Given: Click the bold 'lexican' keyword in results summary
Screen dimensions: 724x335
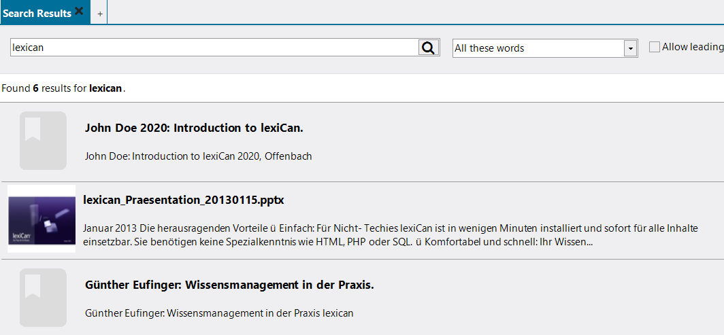Looking at the screenshot, I should coord(105,88).
